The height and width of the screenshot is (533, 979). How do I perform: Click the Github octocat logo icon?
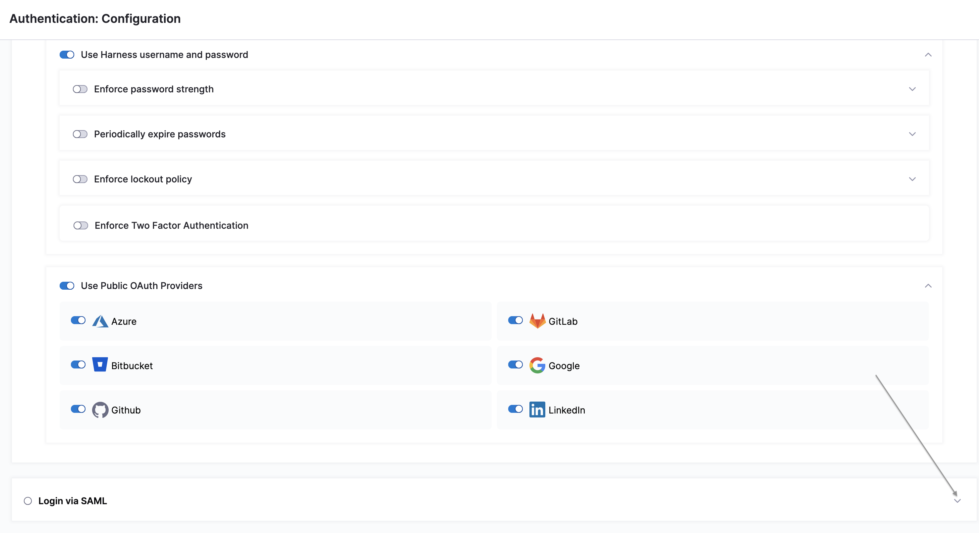(x=100, y=410)
